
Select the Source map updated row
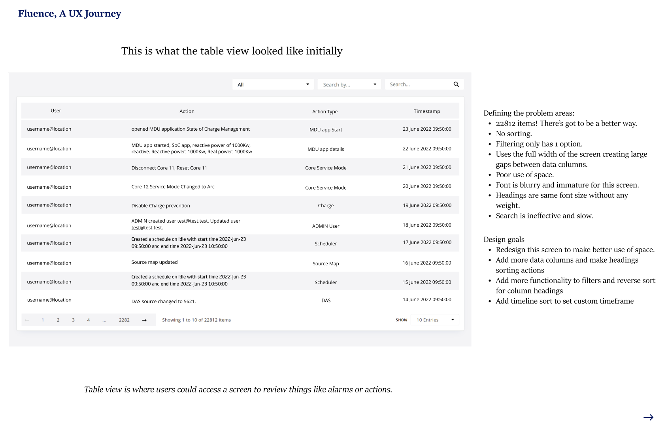tap(240, 263)
